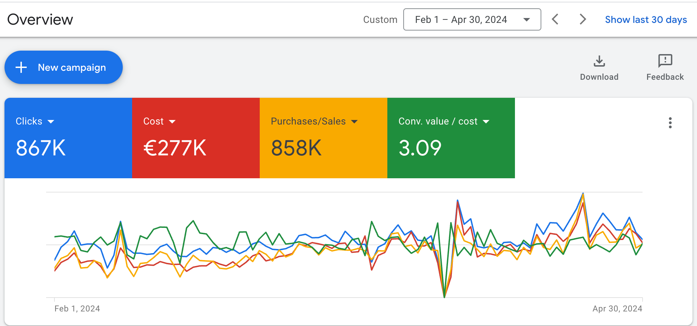Click the Download icon

(599, 61)
